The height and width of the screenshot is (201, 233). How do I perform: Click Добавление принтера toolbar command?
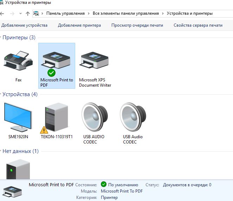coord(79,25)
